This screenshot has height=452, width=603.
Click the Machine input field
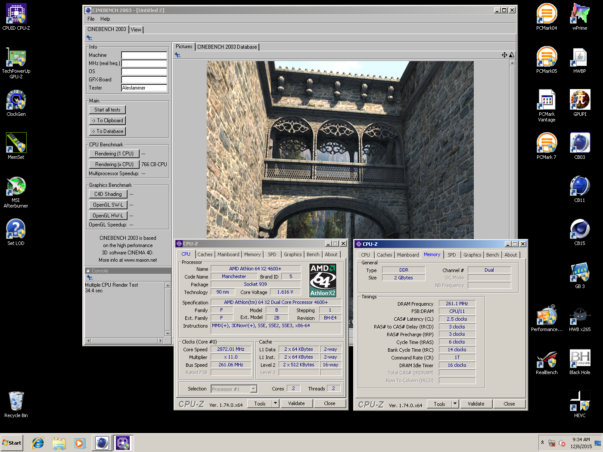click(x=144, y=55)
